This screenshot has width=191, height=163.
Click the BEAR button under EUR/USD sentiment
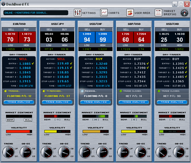[10, 120]
